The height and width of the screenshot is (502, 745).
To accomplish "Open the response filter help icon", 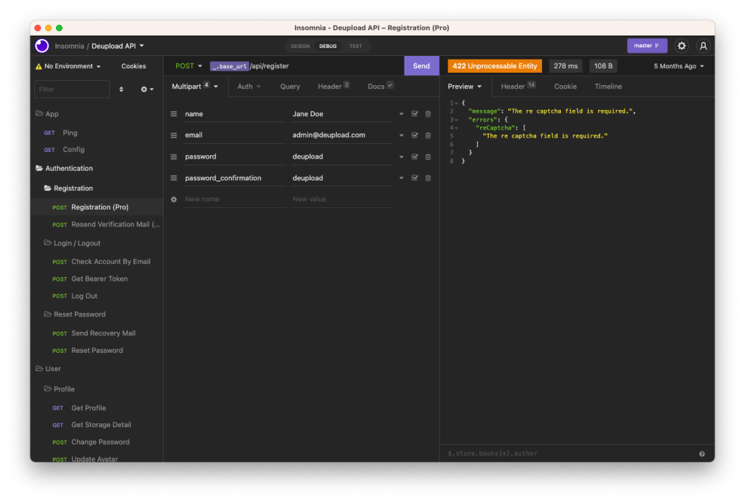I will [701, 454].
